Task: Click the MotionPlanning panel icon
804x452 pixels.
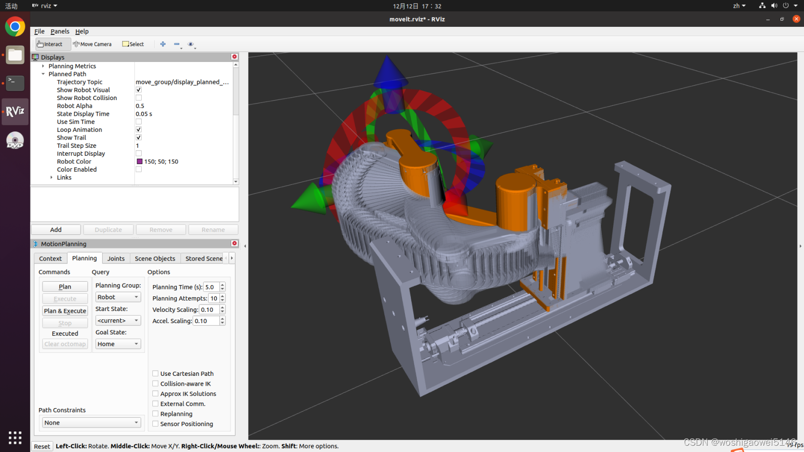Action: coord(35,244)
